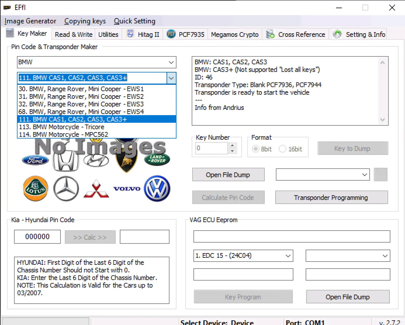405x325 pixels.
Task: Click the Mitsubishi logo
Action: click(96, 189)
